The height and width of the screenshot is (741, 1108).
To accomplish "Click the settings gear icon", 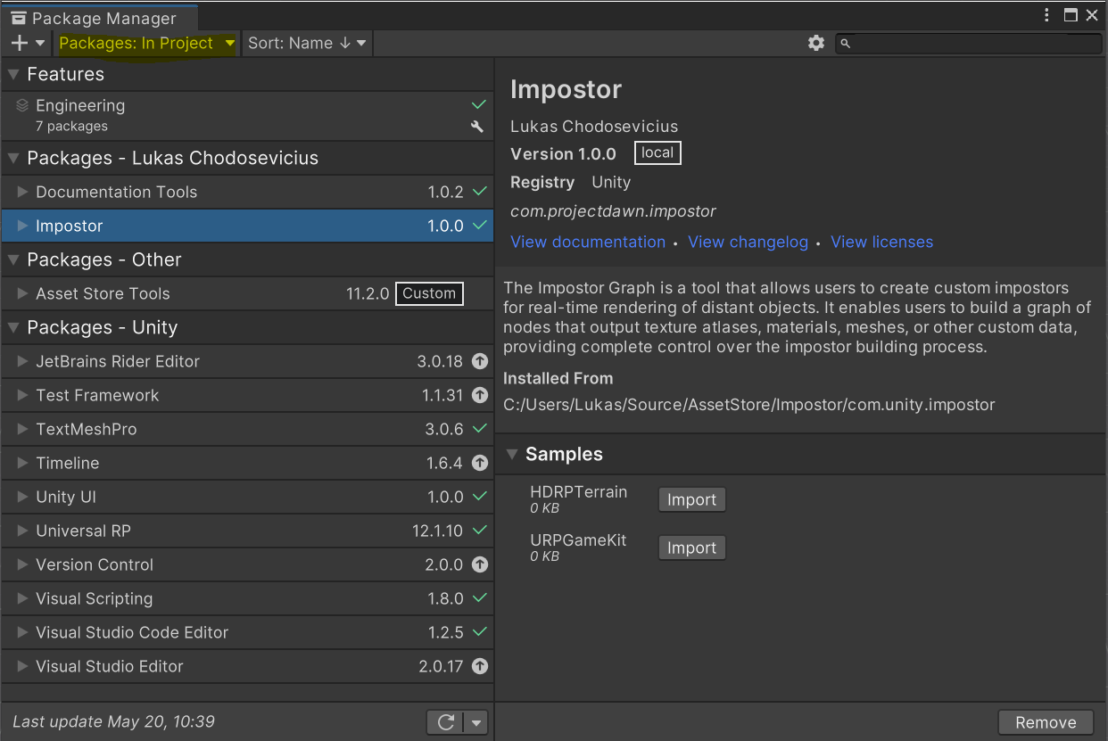I will coord(815,43).
